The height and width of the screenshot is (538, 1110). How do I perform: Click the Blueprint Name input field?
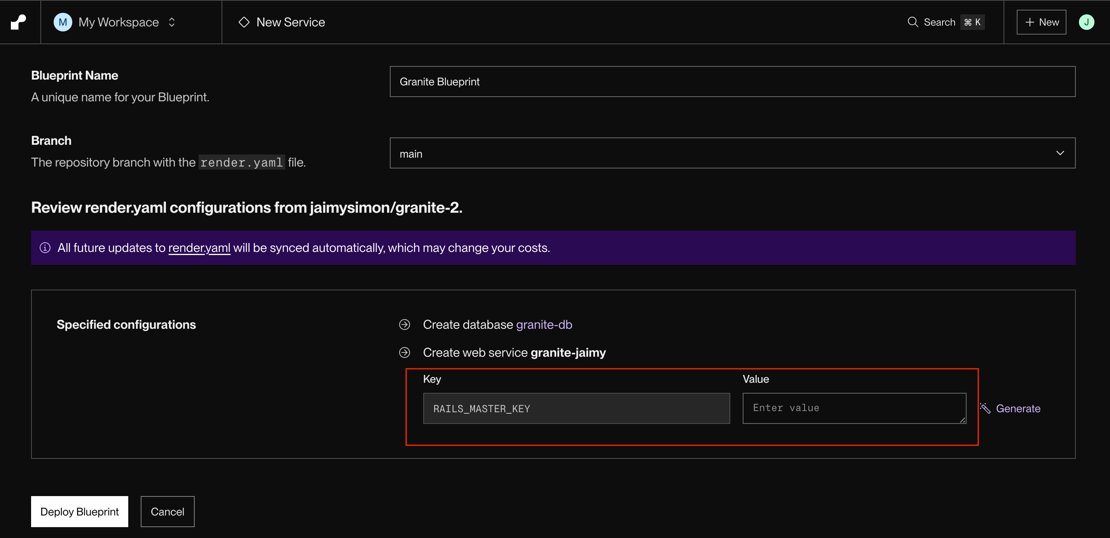[732, 82]
